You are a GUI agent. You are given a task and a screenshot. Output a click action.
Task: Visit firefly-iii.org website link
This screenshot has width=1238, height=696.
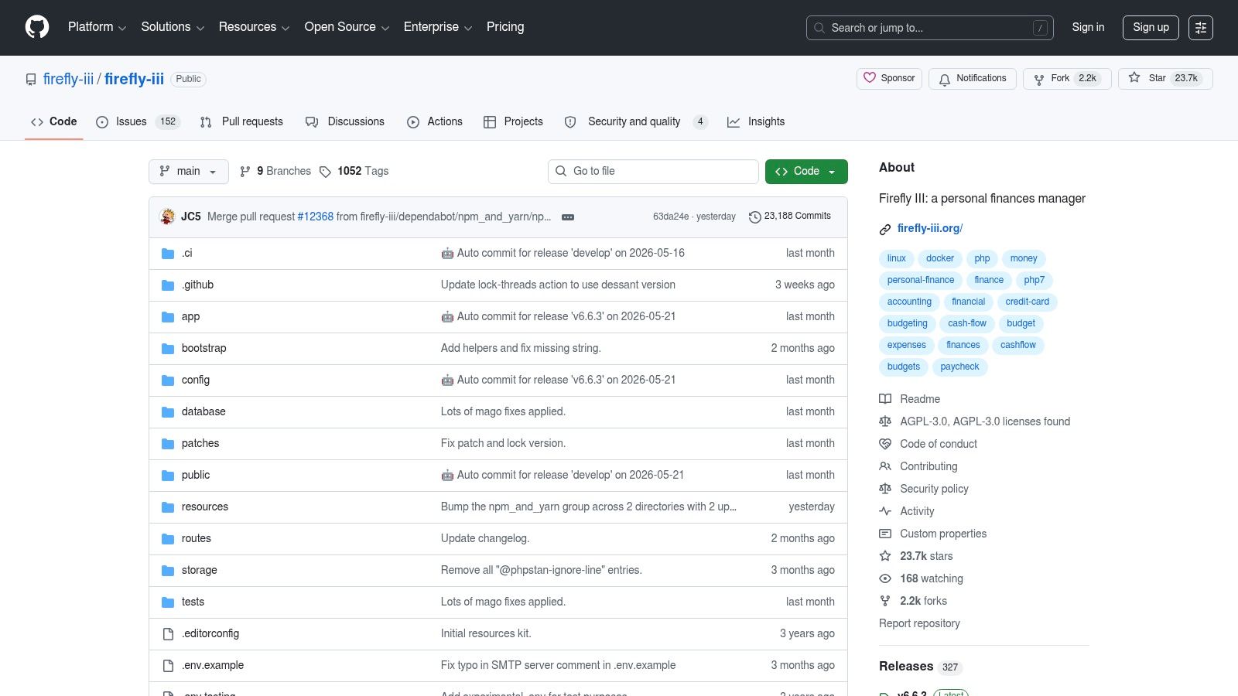click(929, 229)
